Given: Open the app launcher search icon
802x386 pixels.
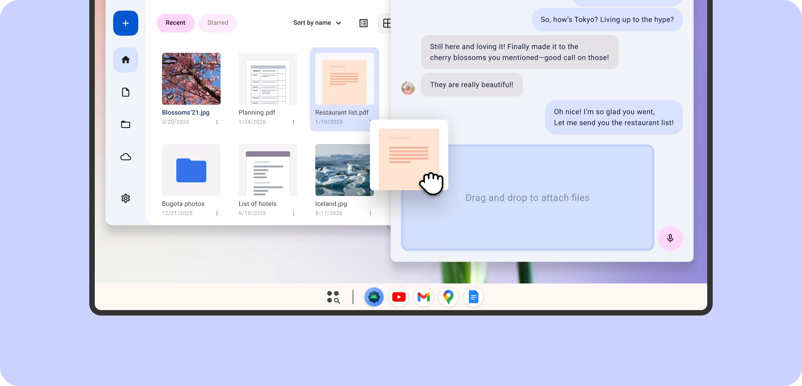Looking at the screenshot, I should pyautogui.click(x=333, y=297).
